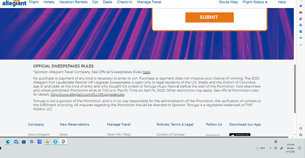This screenshot has height=158, width=305.
Task: Open Outlook icon in Edge sidebar
Action: 301,31
